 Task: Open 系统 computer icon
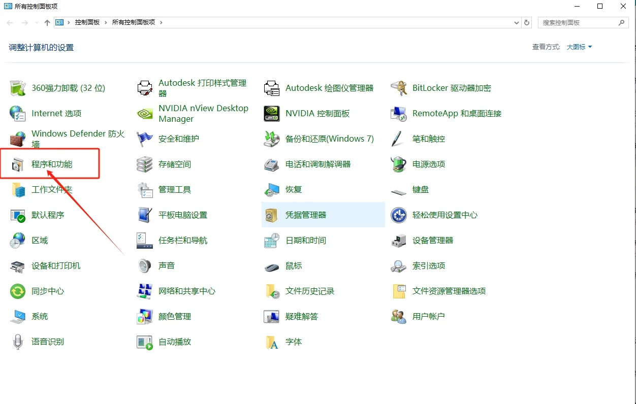click(18, 316)
